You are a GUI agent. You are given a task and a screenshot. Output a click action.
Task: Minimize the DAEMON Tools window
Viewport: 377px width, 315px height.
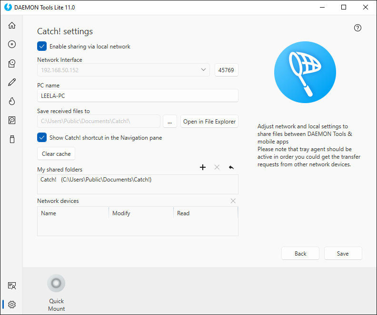pos(322,7)
